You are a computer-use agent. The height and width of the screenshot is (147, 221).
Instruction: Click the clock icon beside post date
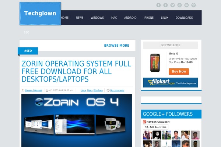click(x=47, y=90)
